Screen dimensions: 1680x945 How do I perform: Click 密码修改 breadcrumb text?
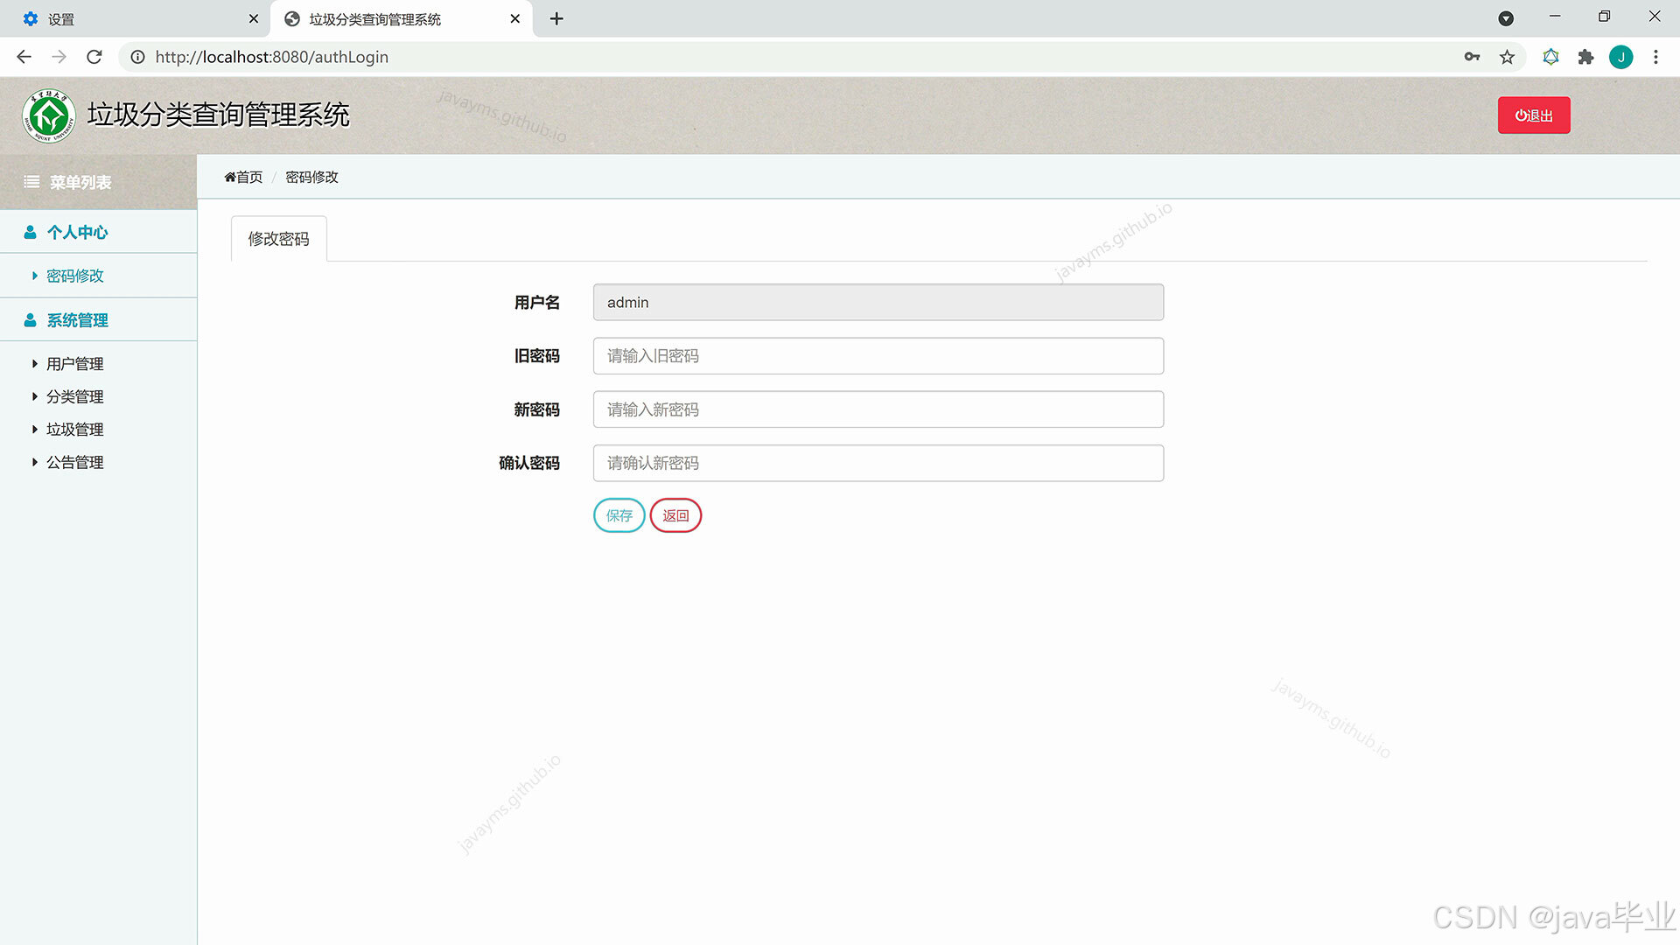coord(311,177)
